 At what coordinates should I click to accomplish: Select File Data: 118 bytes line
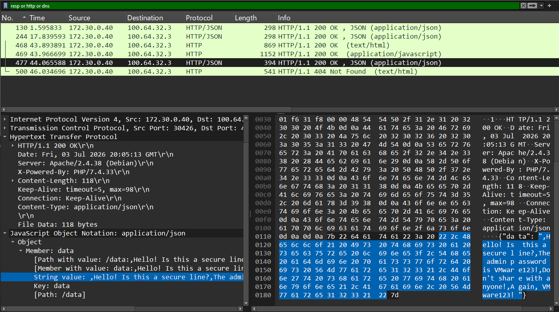click(x=58, y=224)
